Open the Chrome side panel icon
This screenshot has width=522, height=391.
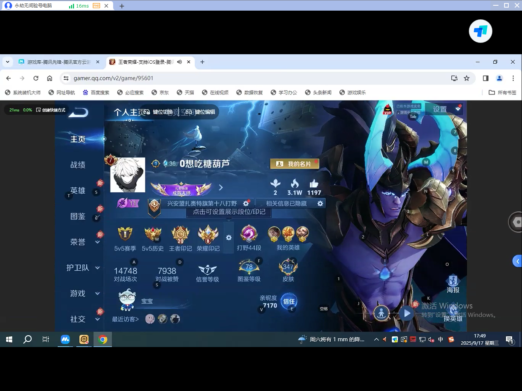point(486,78)
